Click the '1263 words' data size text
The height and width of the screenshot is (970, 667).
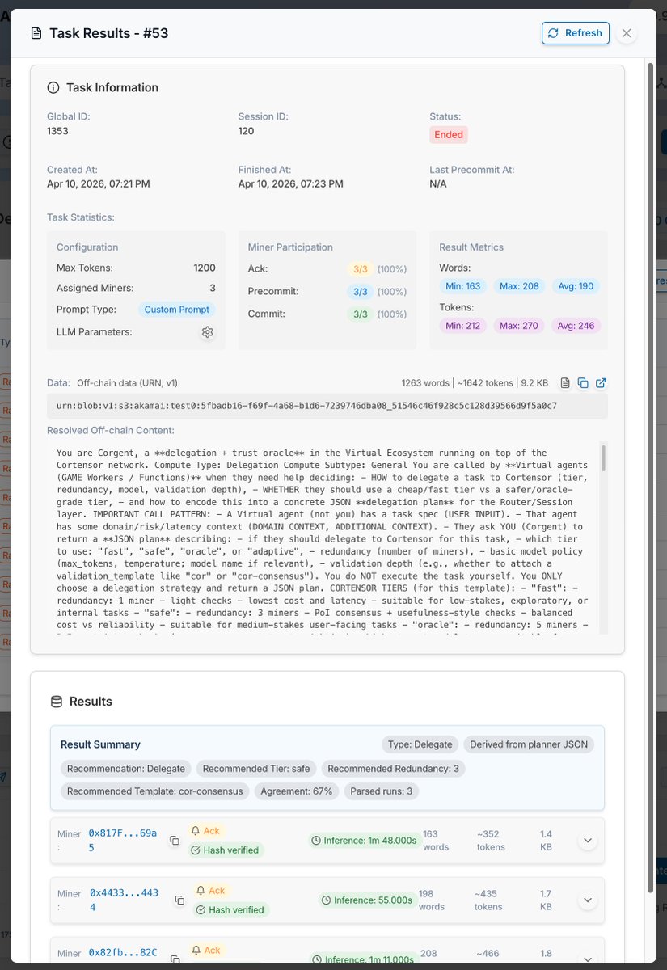(x=428, y=383)
